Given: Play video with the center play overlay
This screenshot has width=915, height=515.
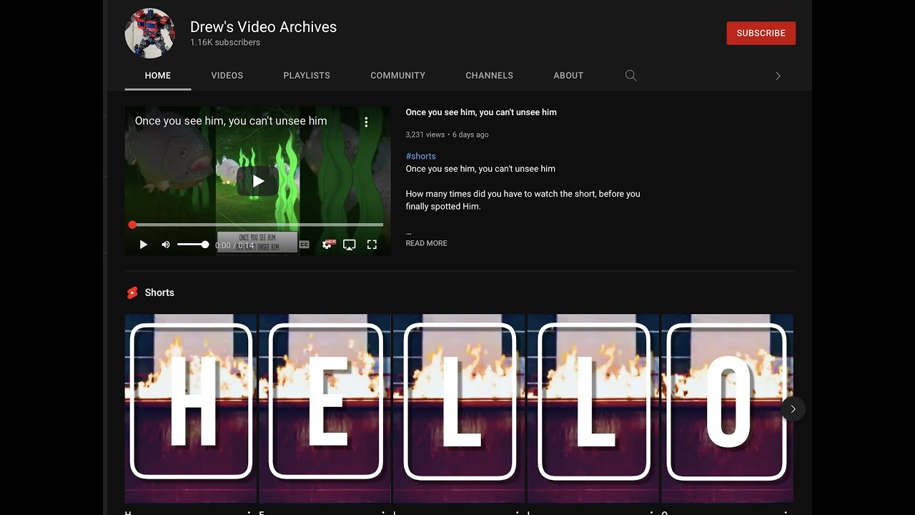Looking at the screenshot, I should tap(258, 181).
